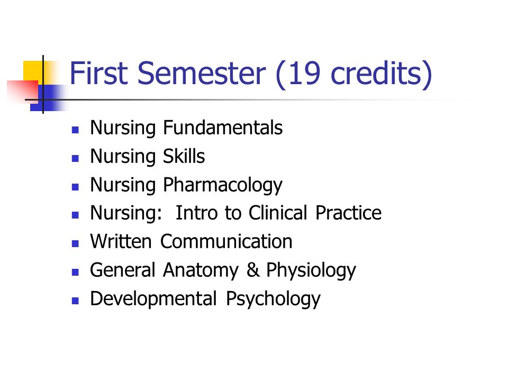Click the bullet beside General Anatomy & Physiology

point(75,272)
